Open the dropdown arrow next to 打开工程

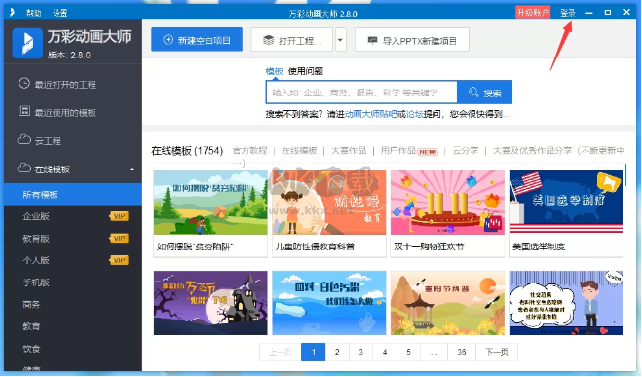click(x=340, y=40)
